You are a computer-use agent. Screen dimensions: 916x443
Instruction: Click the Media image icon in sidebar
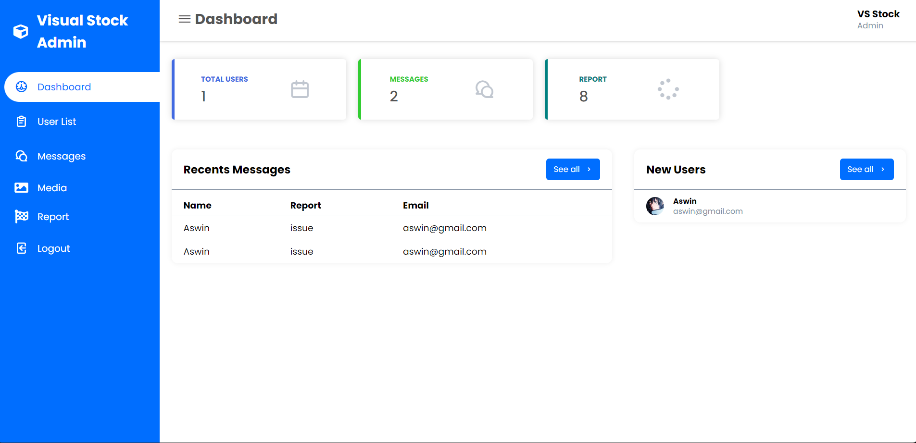(x=22, y=188)
